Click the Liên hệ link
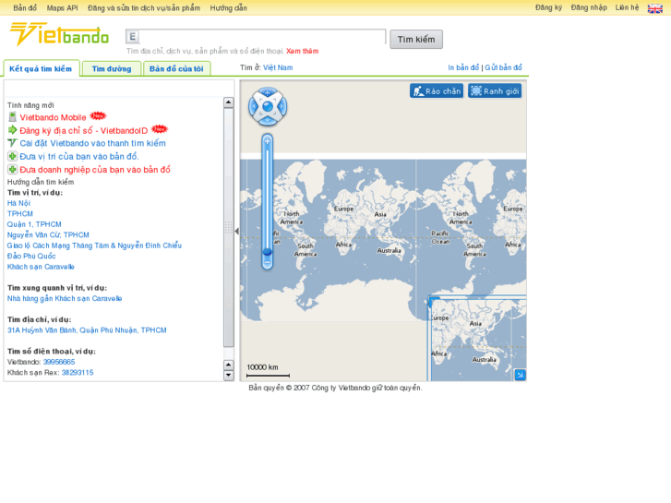The height and width of the screenshot is (503, 671). coord(627,7)
